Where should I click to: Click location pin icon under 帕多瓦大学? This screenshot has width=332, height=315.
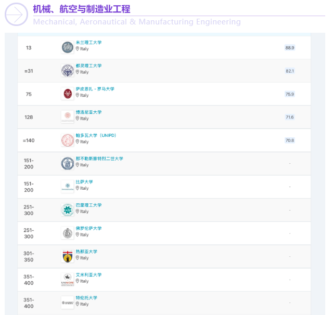[x=78, y=141]
